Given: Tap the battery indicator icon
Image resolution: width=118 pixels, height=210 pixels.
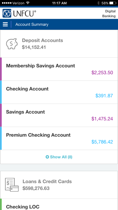Looking at the screenshot, I should click(113, 3).
